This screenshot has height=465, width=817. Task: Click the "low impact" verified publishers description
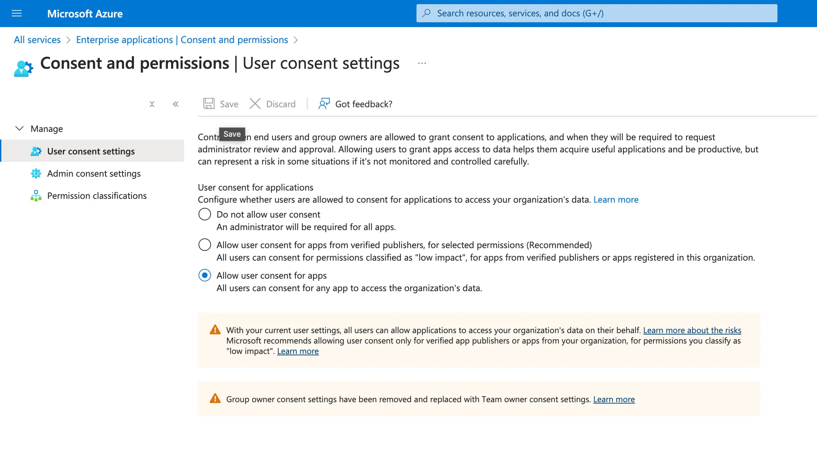[x=486, y=258]
